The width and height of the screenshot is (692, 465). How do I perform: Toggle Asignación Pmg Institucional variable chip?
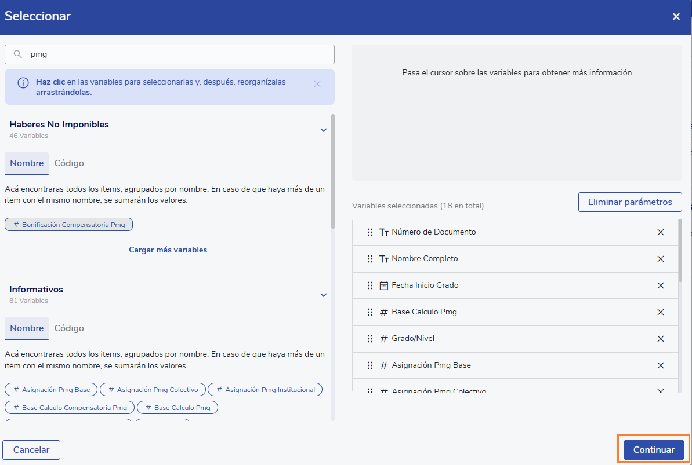tap(265, 390)
